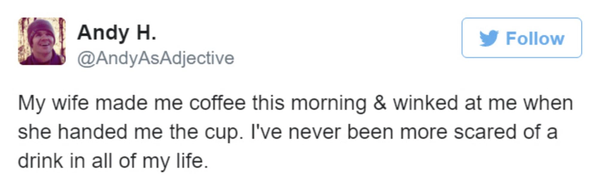Click the blue bird logo inside Follow button
Viewport: 595px width, 179px height.
(x=488, y=38)
